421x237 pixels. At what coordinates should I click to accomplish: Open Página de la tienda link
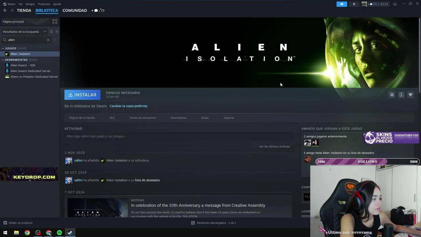(x=82, y=118)
